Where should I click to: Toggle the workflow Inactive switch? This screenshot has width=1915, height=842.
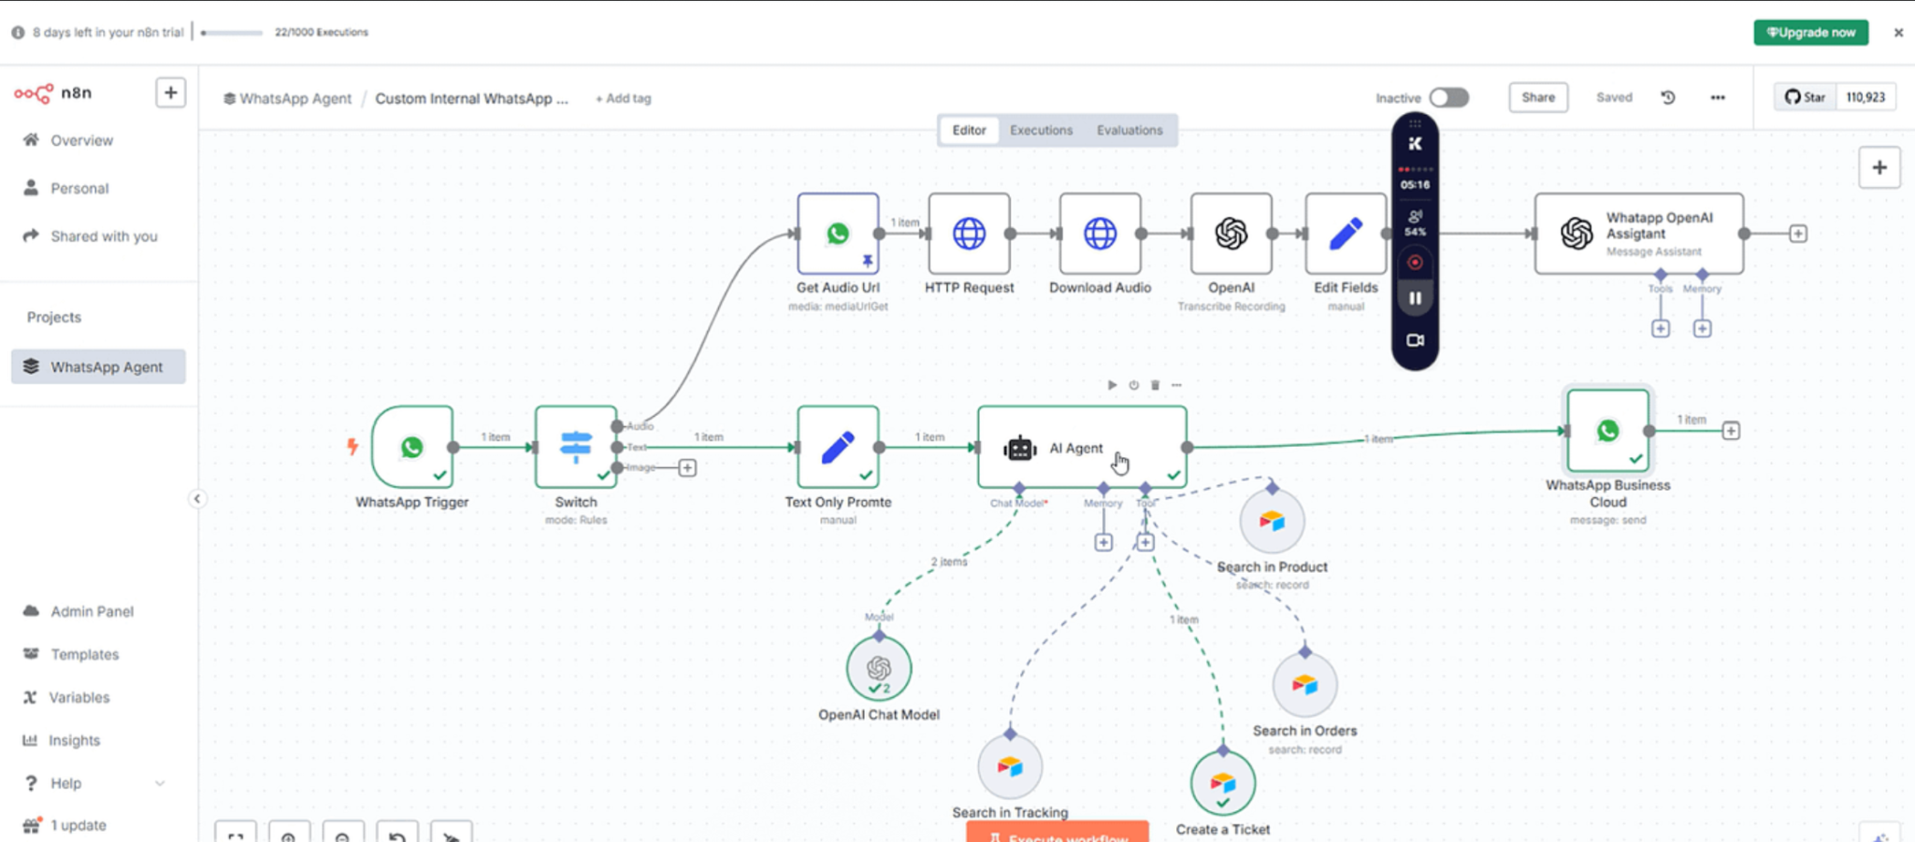pos(1448,97)
